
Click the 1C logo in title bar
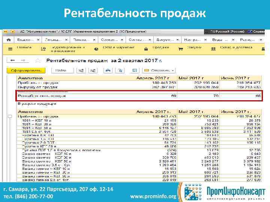point(6,31)
